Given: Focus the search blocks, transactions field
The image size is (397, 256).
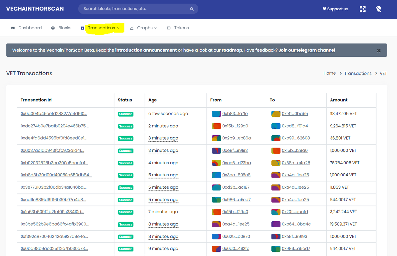Looking at the screenshot, I should [x=138, y=9].
